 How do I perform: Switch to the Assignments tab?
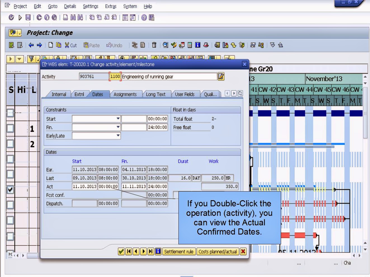(x=125, y=94)
